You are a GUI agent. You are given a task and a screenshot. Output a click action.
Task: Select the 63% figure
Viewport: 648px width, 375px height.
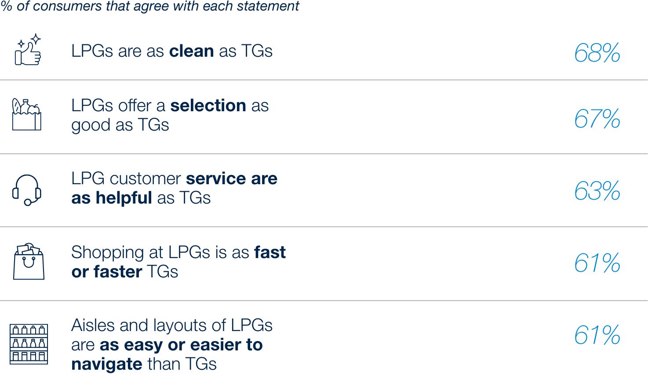pyautogui.click(x=597, y=191)
